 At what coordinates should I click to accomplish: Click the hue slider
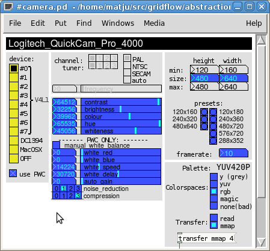(121, 124)
